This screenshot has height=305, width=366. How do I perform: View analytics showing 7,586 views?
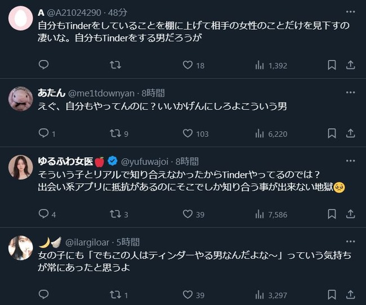point(260,214)
